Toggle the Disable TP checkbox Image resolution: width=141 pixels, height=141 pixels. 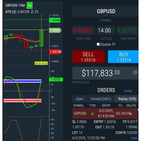tap(98, 44)
